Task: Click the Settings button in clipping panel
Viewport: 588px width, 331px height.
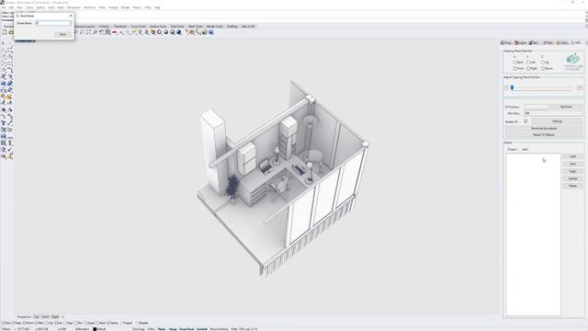Action: click(x=557, y=121)
